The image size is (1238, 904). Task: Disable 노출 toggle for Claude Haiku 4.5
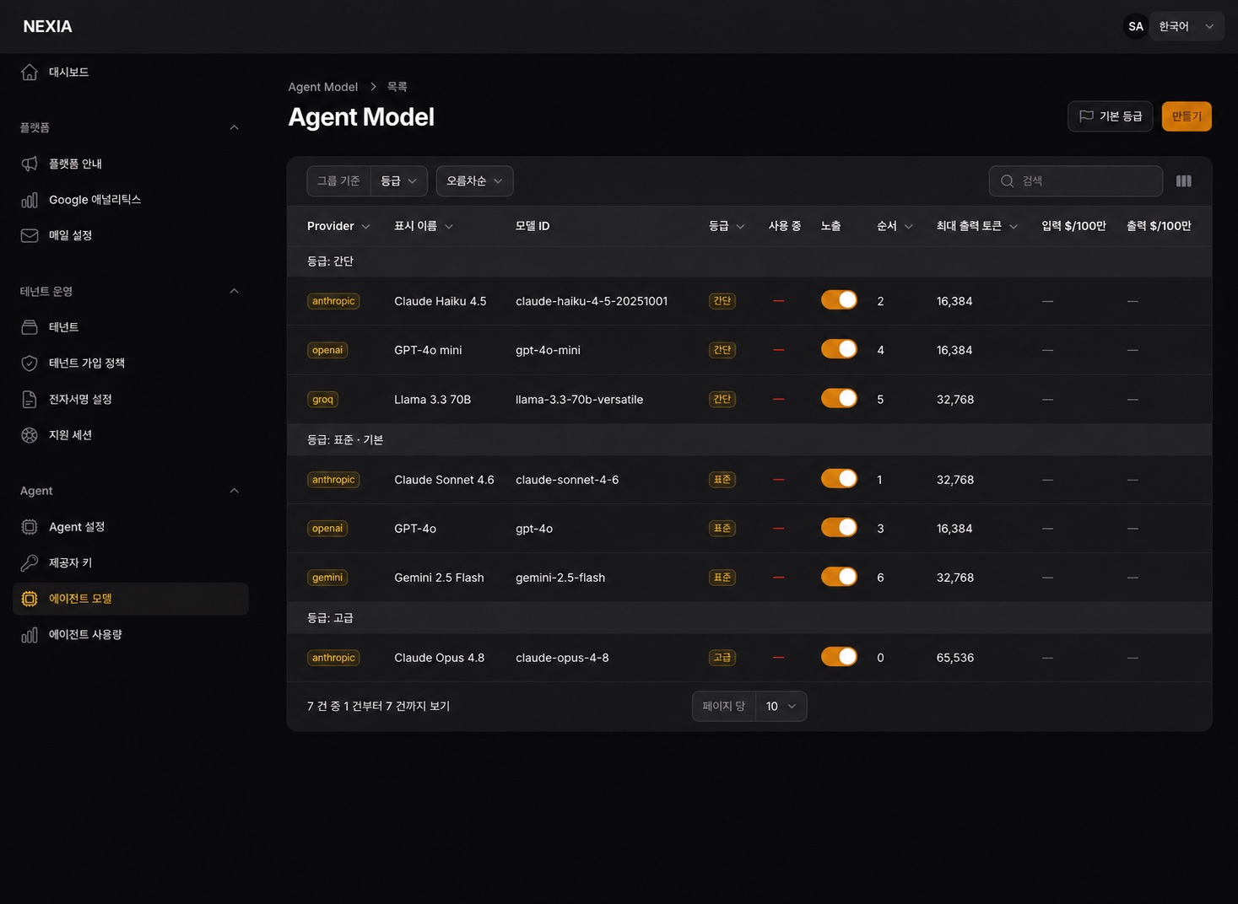pyautogui.click(x=839, y=300)
